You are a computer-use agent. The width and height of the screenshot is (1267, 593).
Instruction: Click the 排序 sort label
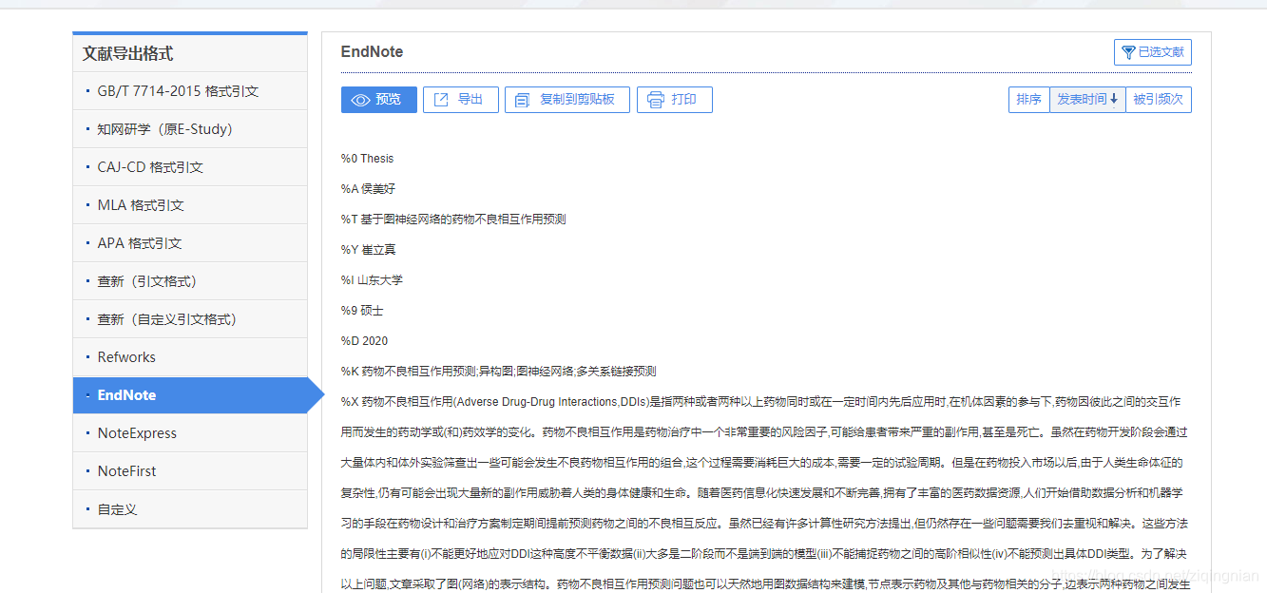click(1028, 100)
